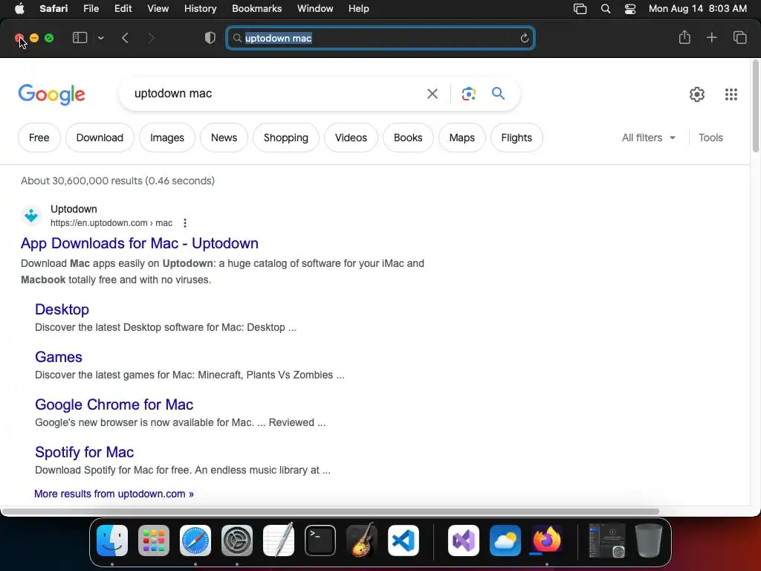Viewport: 761px width, 571px height.
Task: Open the Games sitelink
Action: pos(59,357)
